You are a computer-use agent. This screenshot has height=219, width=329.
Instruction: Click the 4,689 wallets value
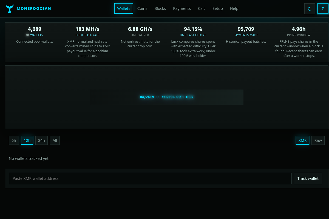[x=35, y=29]
